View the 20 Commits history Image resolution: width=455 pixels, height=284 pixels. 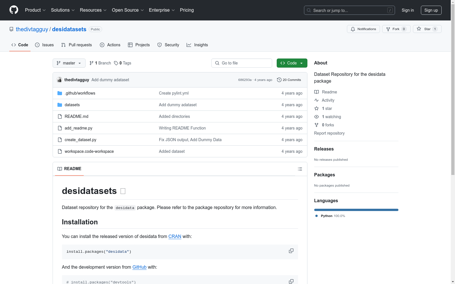(x=289, y=80)
